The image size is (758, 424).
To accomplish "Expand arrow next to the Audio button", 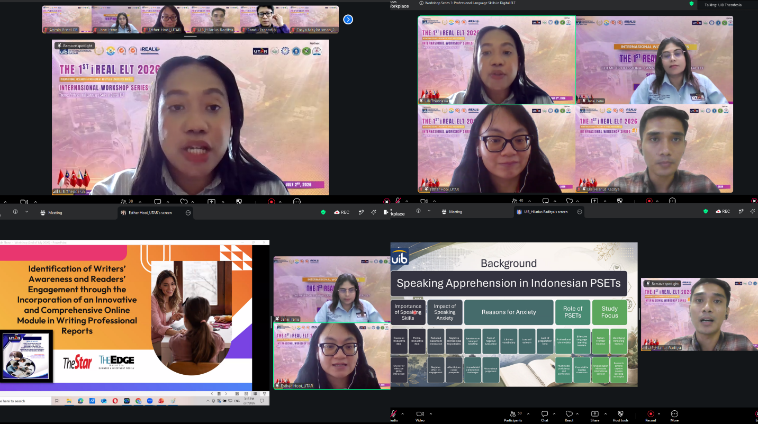I will 403,413.
